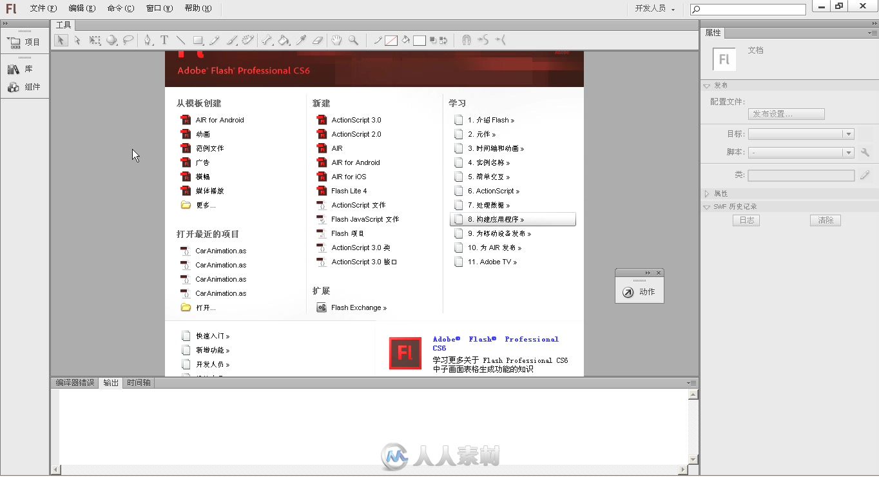Select the Line tool

(x=180, y=40)
